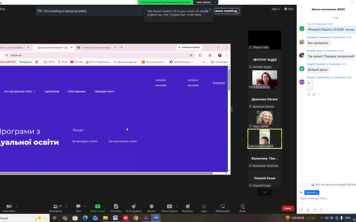The height and width of the screenshot is (222, 356).
Task: Expand the arrow next to Show Captions
Action: pos(177,206)
